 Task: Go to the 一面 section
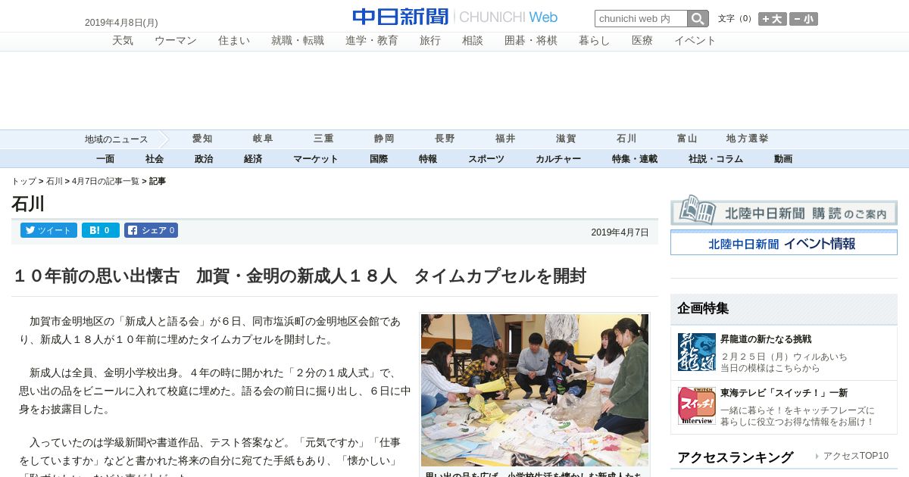(105, 159)
